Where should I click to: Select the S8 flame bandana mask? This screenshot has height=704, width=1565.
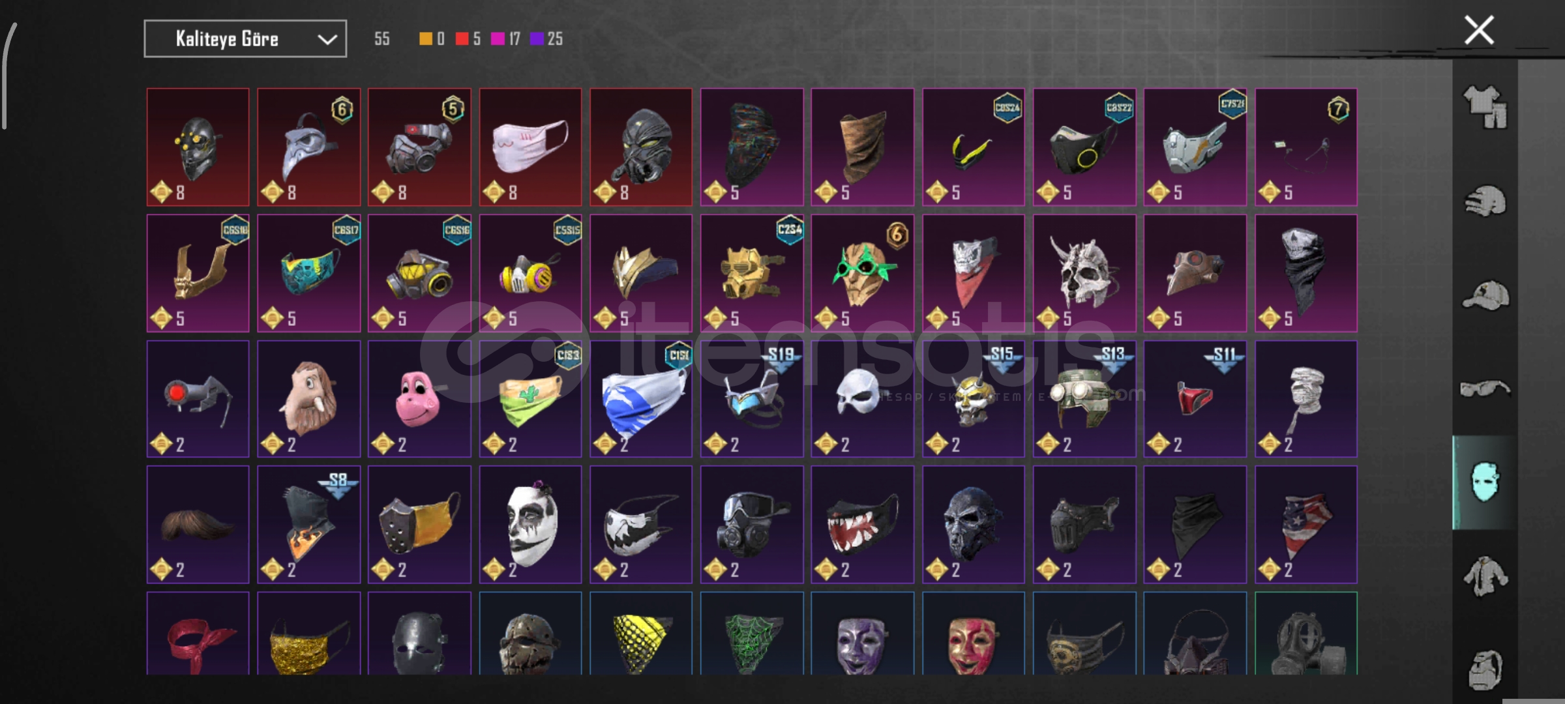308,525
